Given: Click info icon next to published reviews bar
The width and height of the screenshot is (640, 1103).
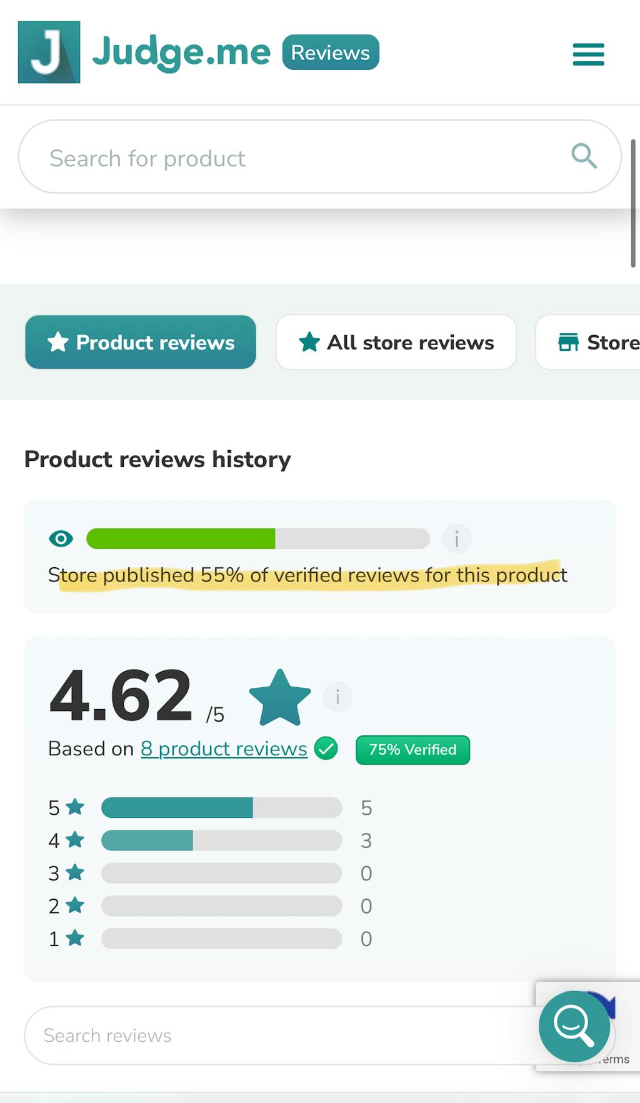Looking at the screenshot, I should coord(456,538).
